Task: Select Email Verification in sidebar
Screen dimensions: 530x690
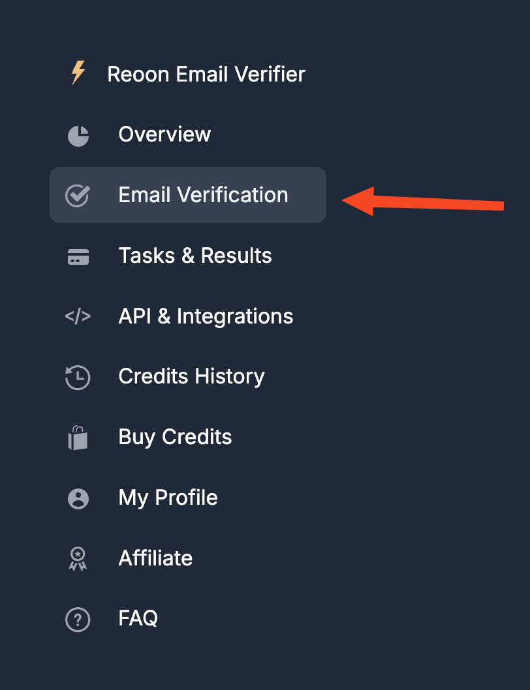Action: pyautogui.click(x=188, y=195)
